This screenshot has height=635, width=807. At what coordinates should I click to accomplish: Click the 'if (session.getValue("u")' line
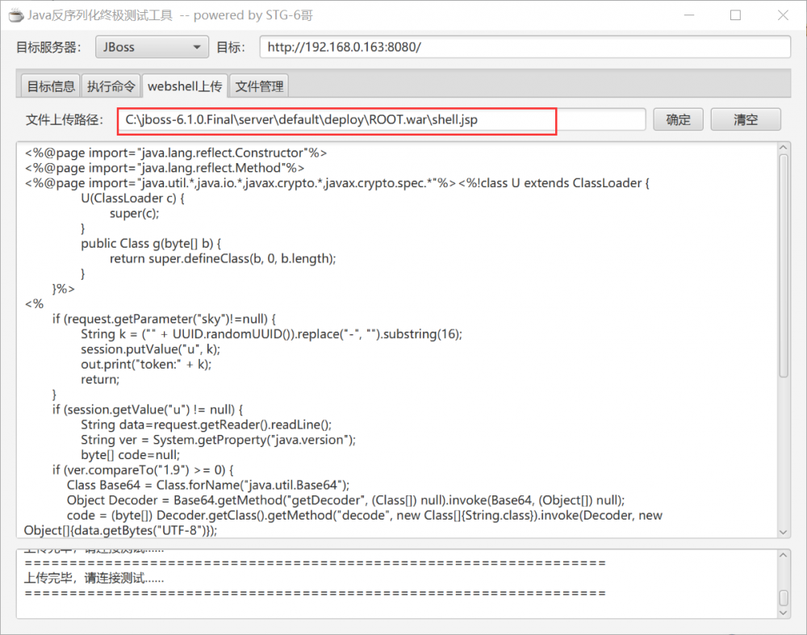click(147, 410)
